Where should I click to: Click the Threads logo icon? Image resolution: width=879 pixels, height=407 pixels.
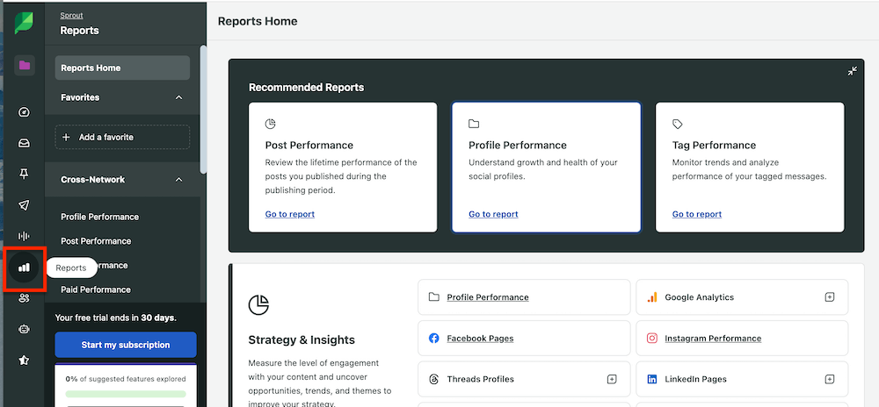click(433, 379)
